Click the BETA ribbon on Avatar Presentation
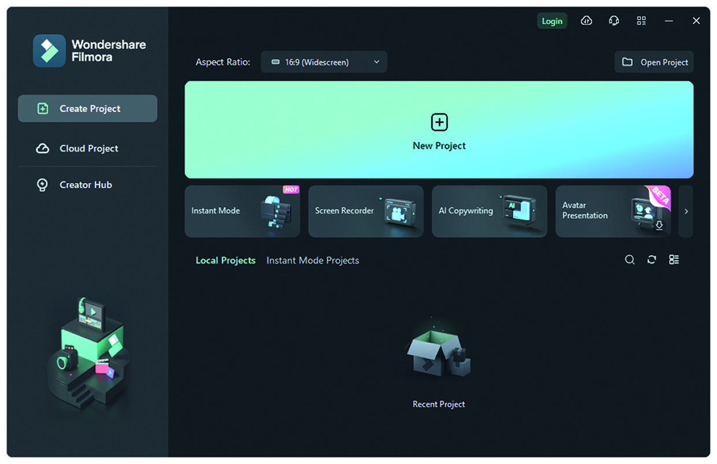The height and width of the screenshot is (464, 717). [659, 198]
